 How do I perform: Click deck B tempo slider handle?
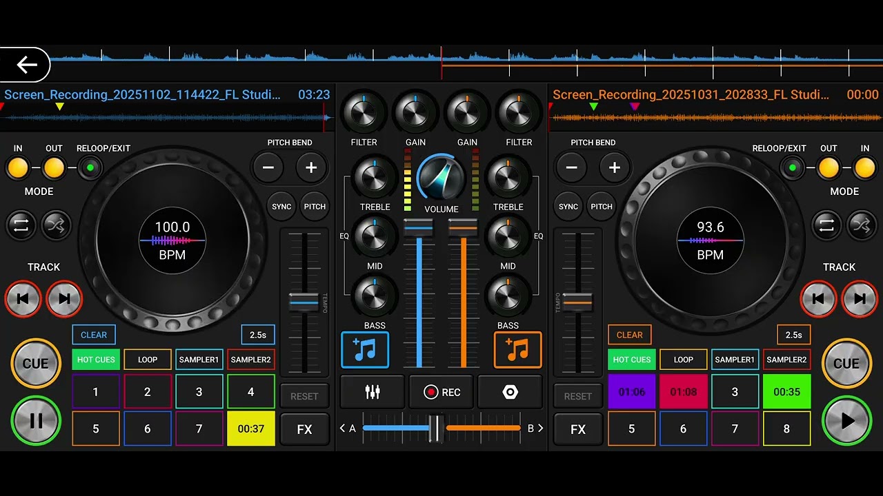tap(578, 302)
